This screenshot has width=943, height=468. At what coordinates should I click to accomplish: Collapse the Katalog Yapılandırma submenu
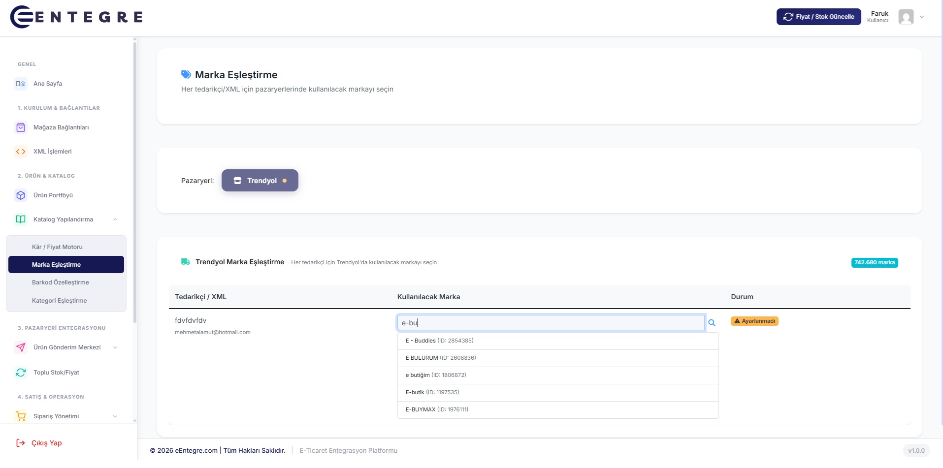click(x=115, y=219)
